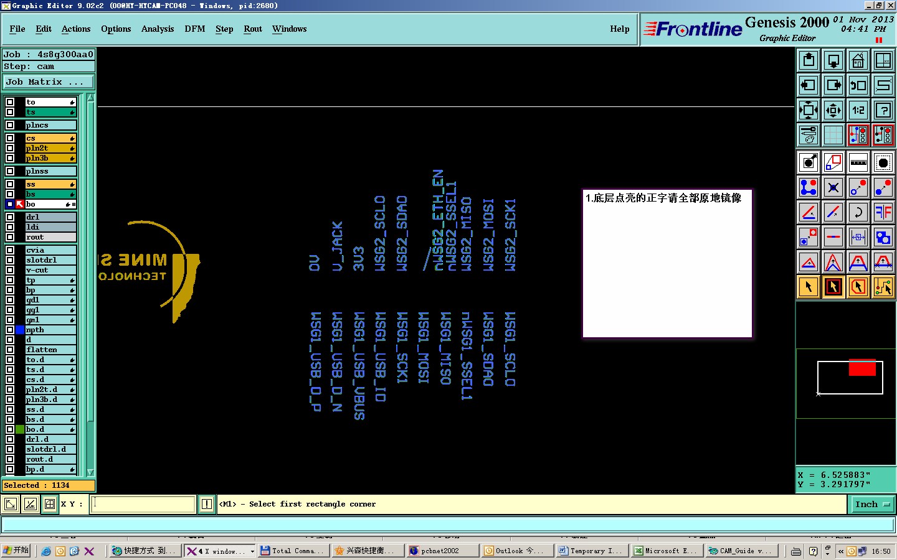Click the home view icon
Viewport: 897px width, 560px height.
click(x=858, y=60)
